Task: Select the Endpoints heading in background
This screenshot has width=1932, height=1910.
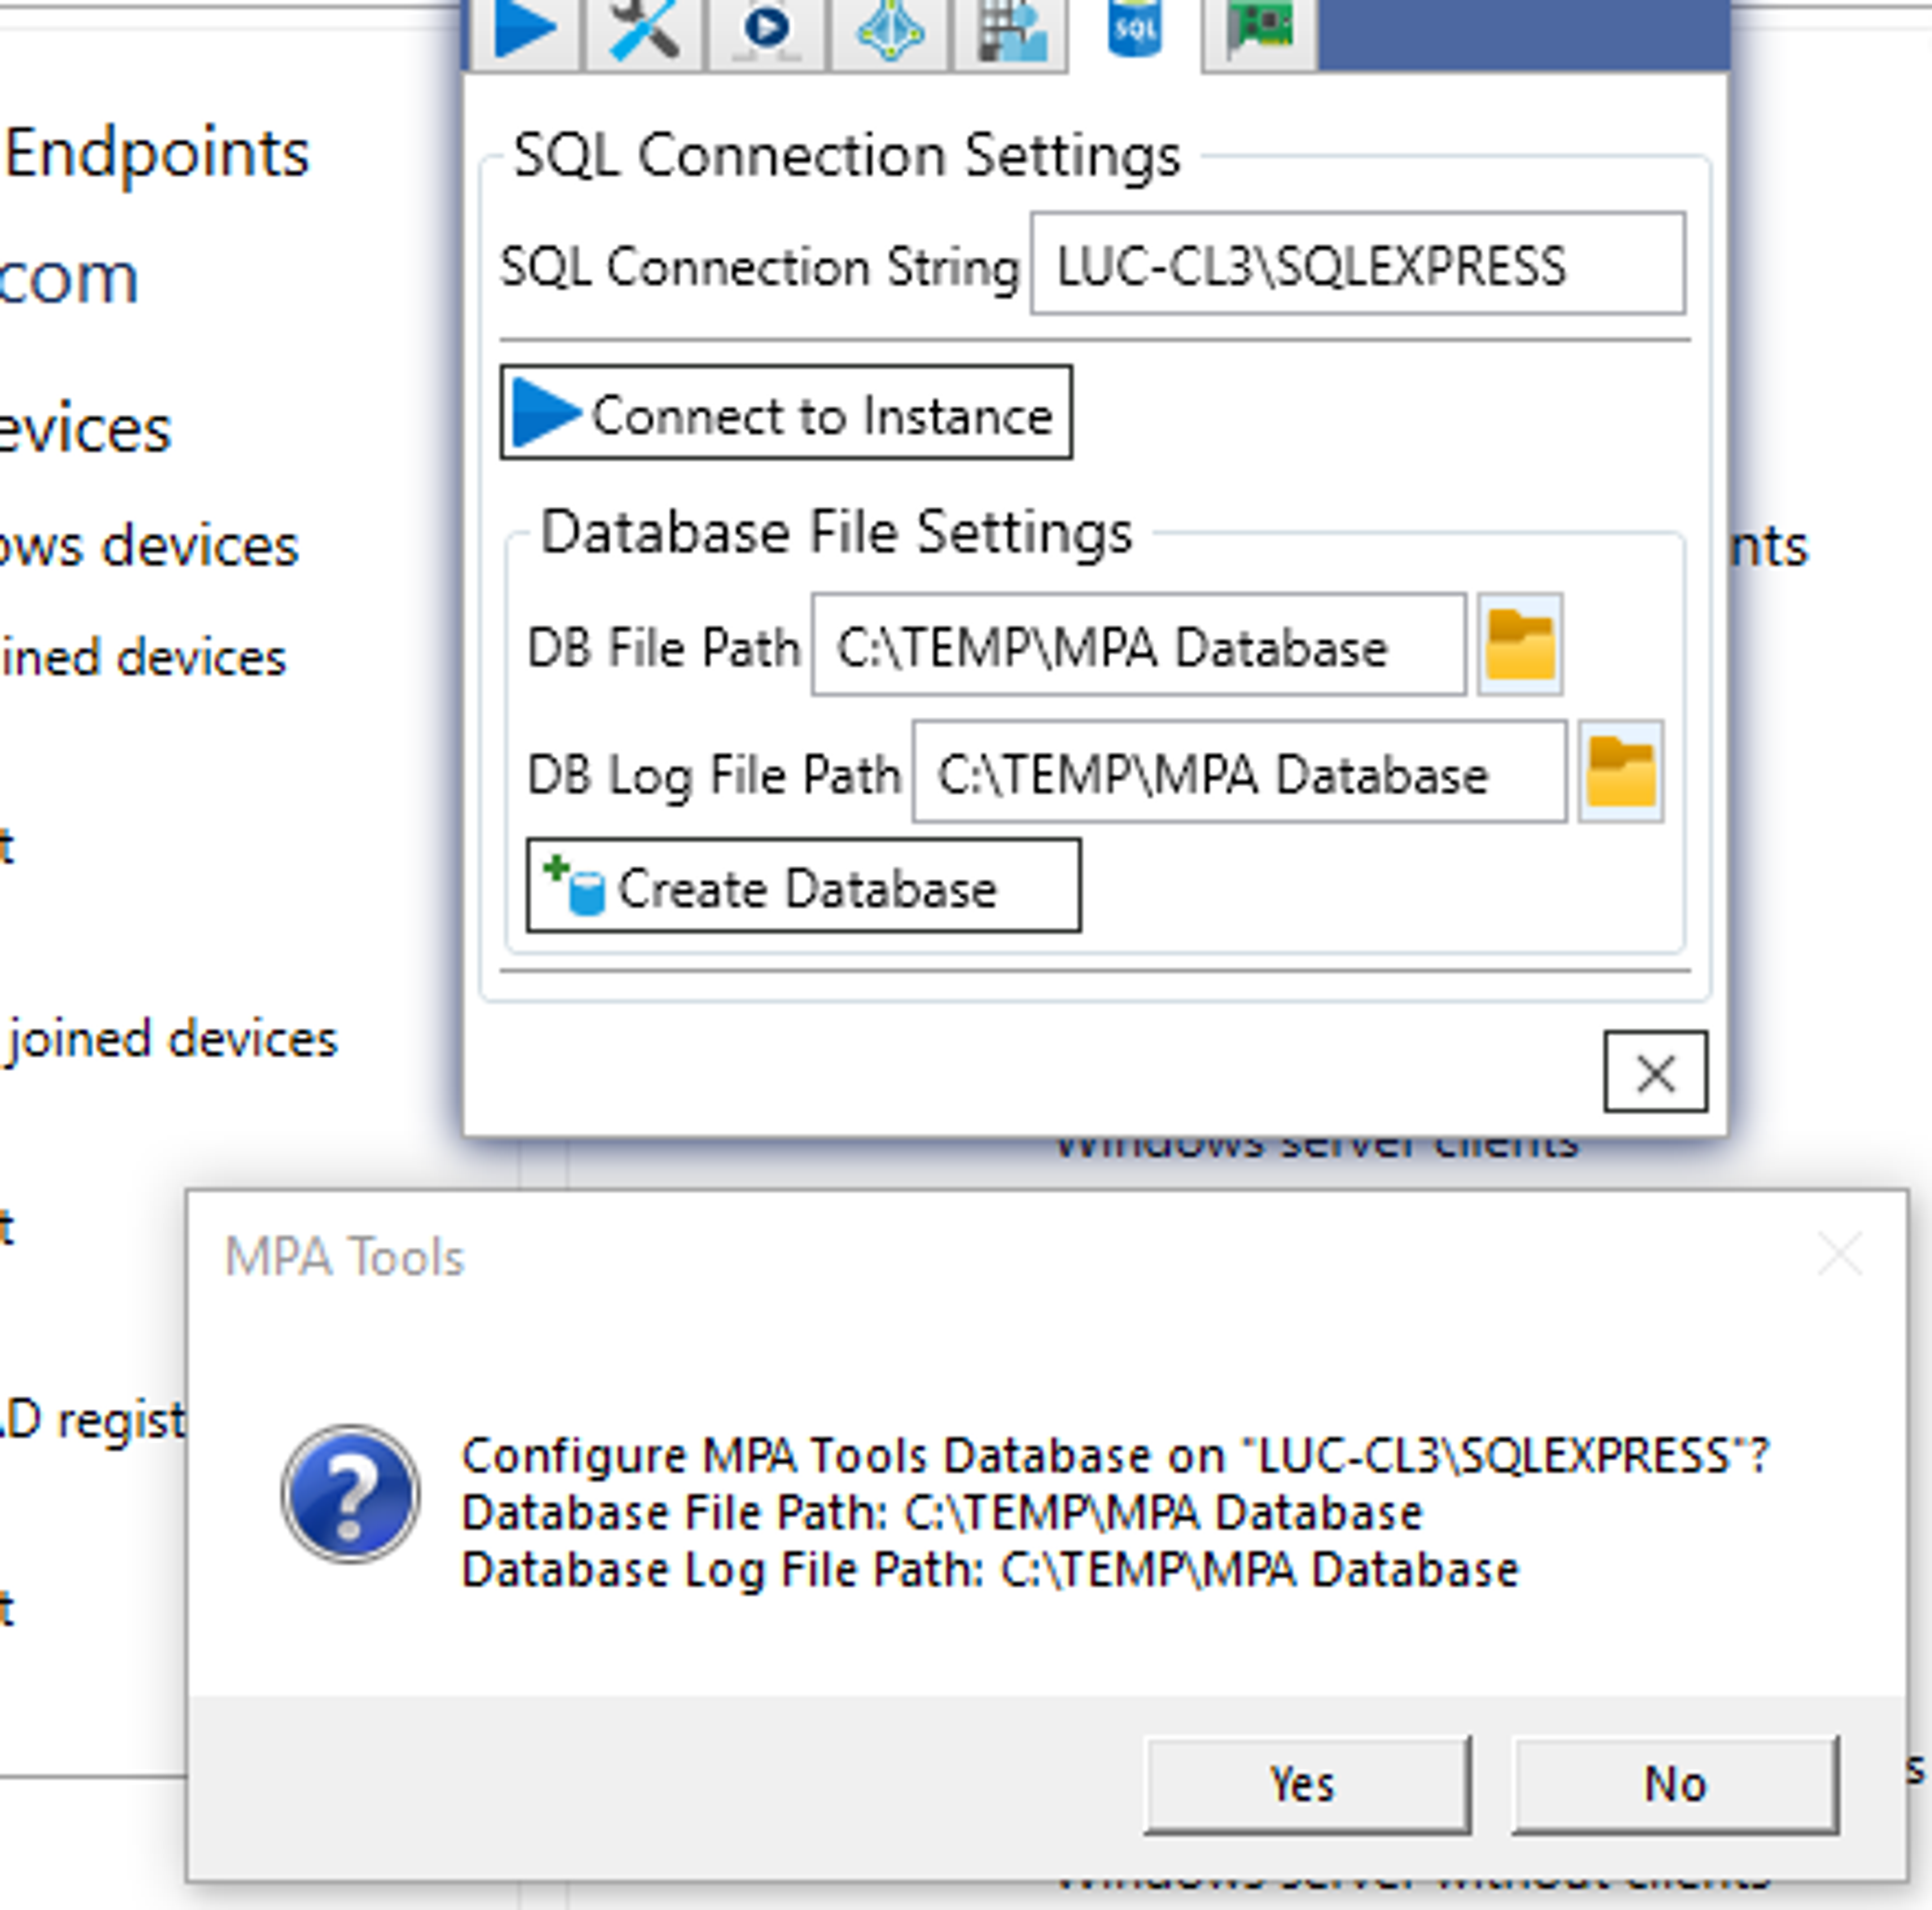Action: tap(157, 153)
